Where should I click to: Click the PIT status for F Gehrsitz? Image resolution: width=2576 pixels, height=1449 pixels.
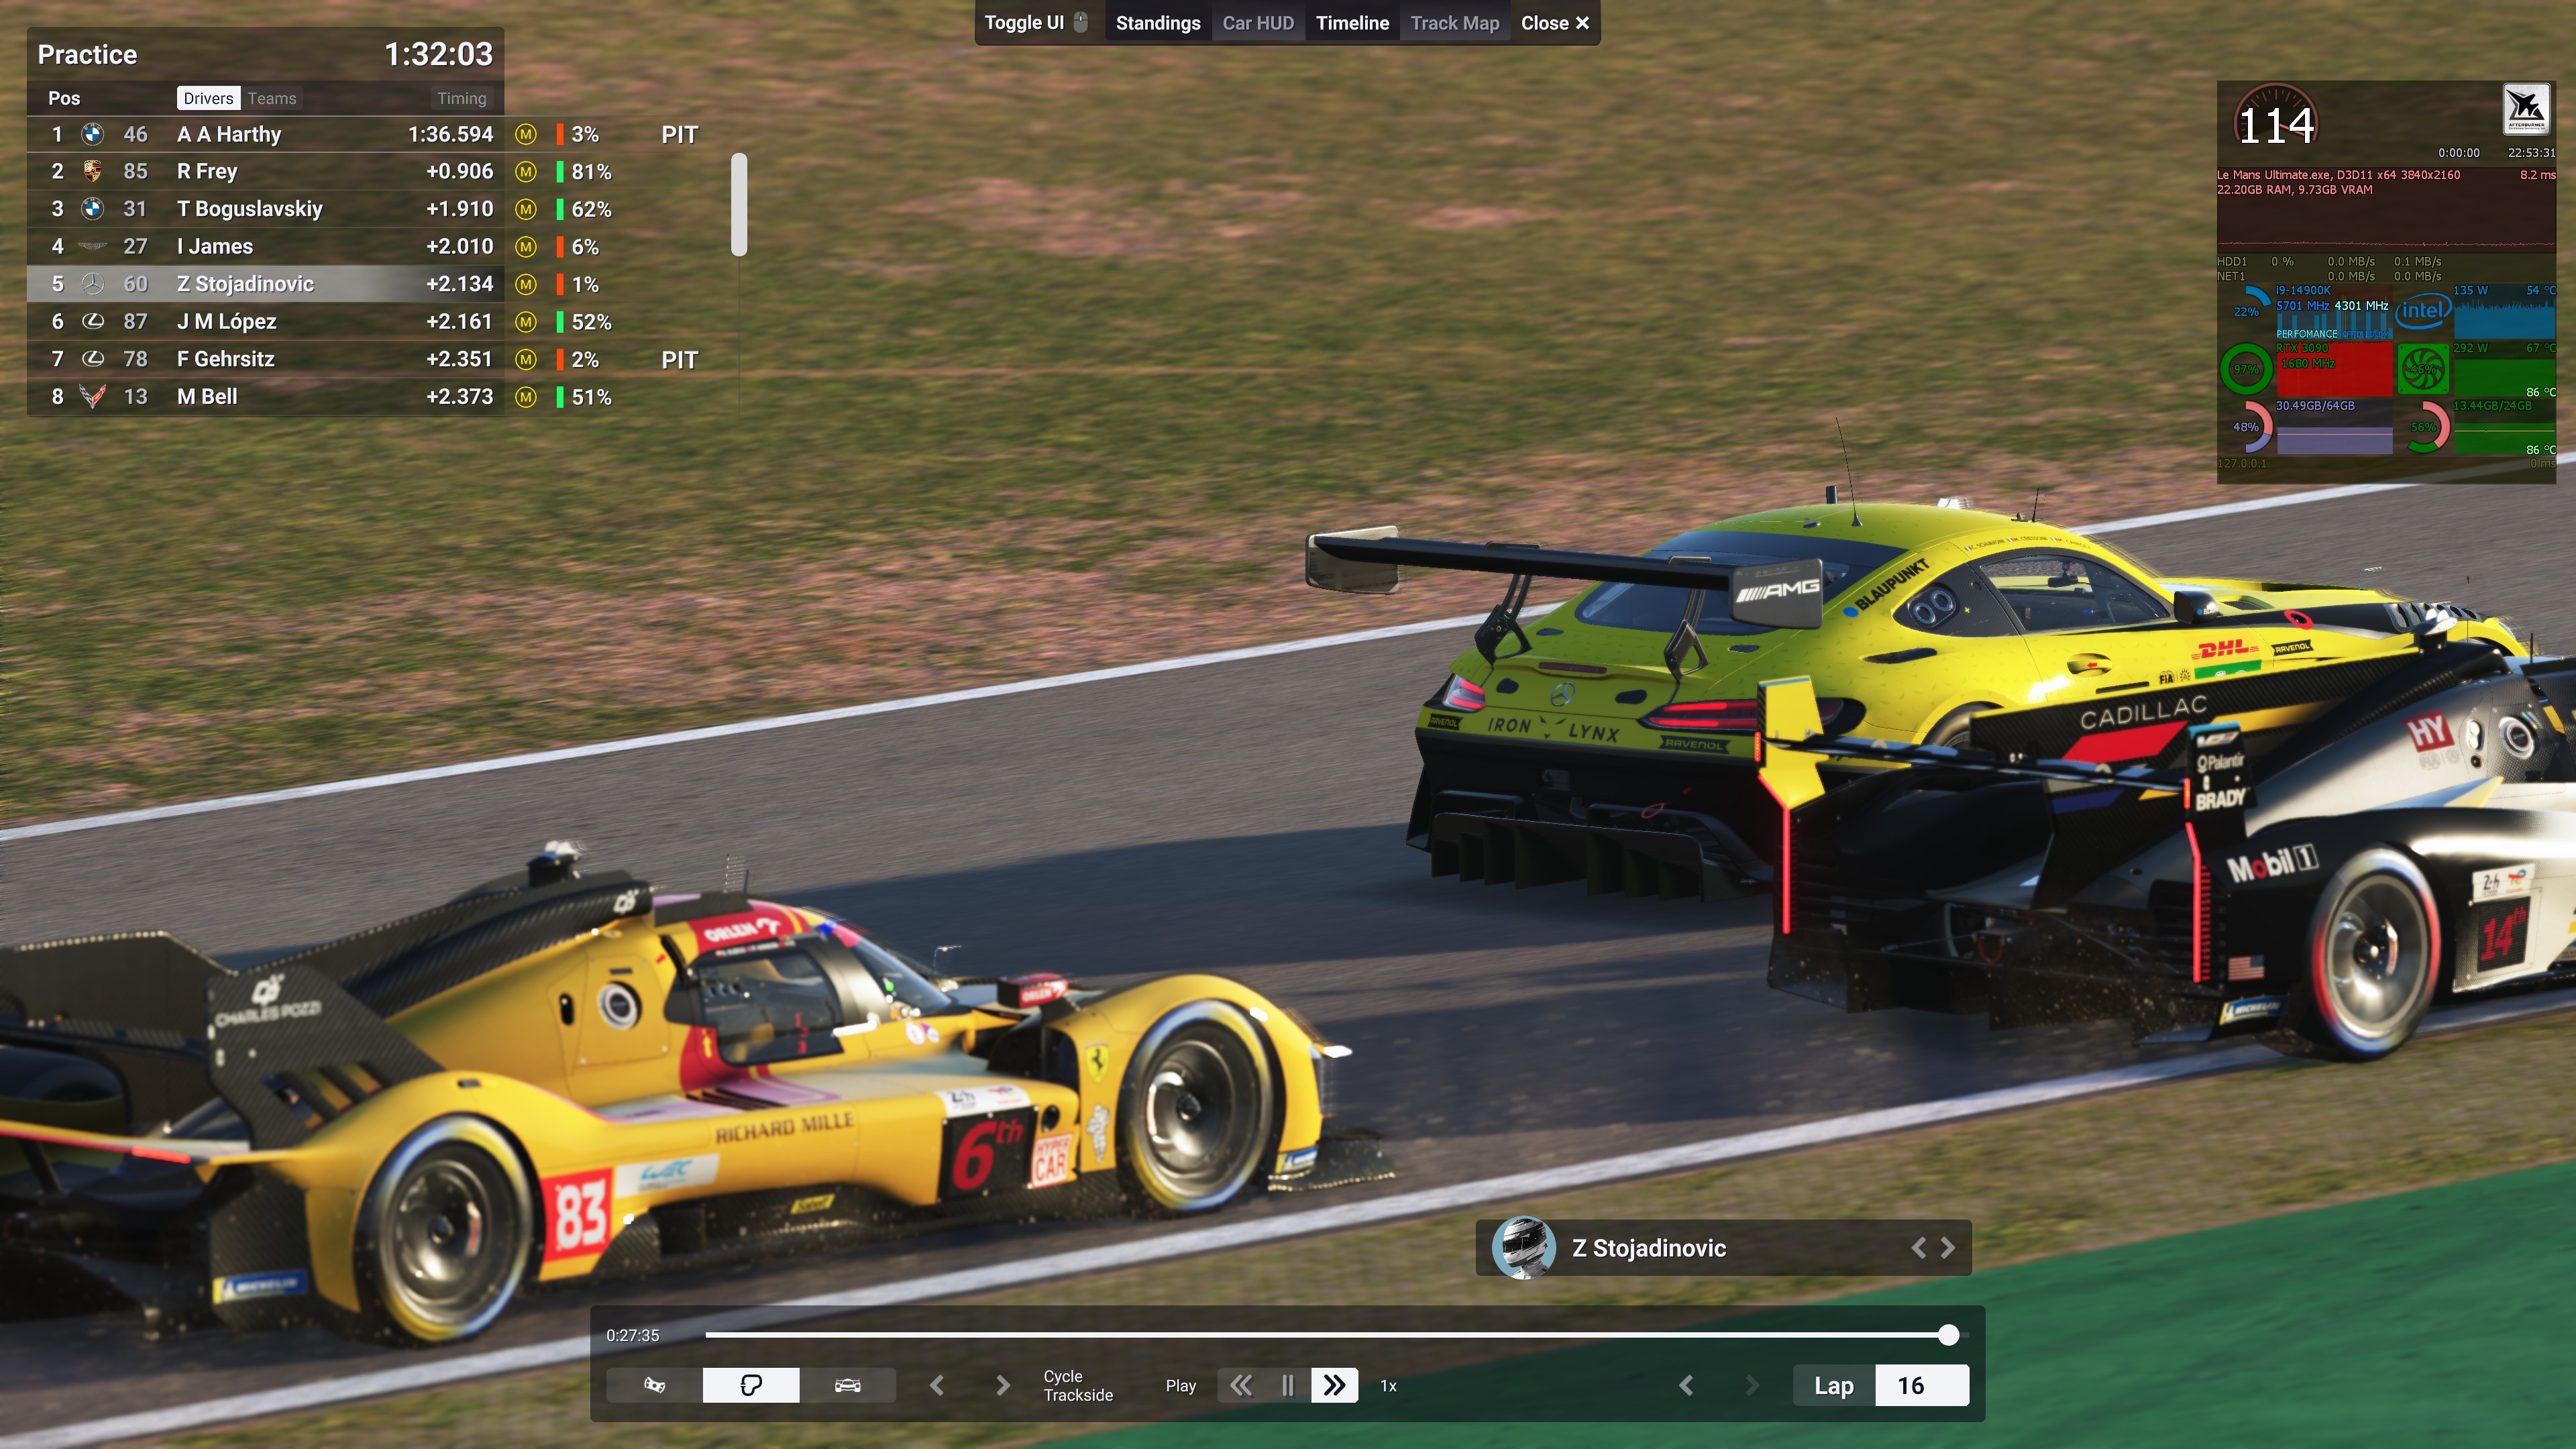tap(679, 359)
